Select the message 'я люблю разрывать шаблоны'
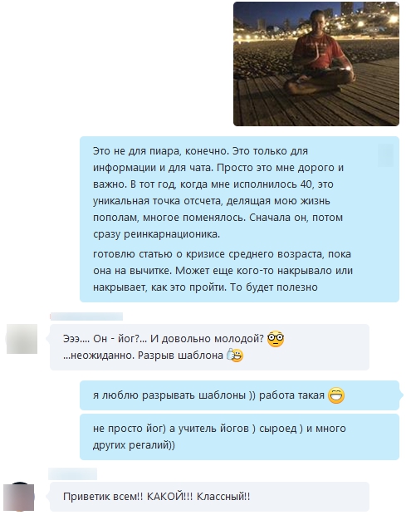 pos(239,395)
